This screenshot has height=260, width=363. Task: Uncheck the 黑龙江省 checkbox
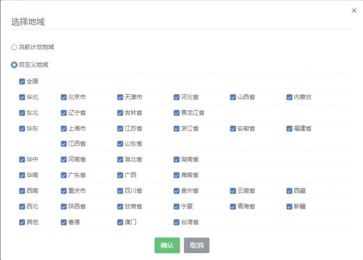pos(176,113)
